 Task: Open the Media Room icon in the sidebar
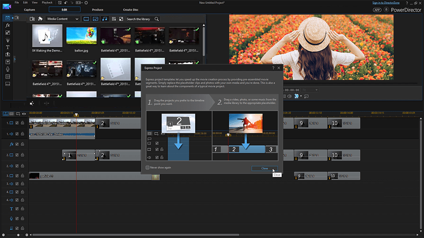[x=8, y=18]
